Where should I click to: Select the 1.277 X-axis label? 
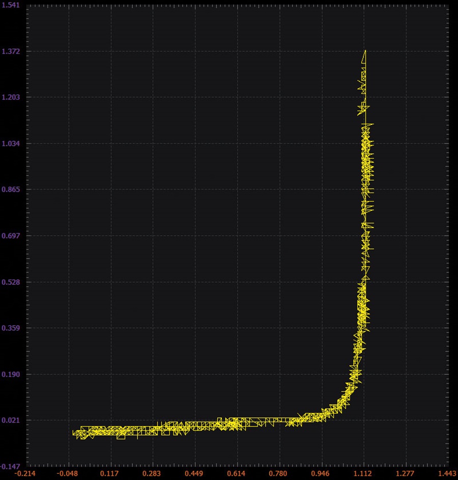(405, 474)
